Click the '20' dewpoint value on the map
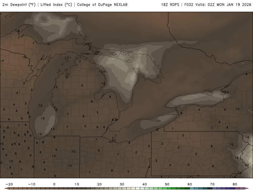This screenshot has width=253, height=190. [247, 165]
